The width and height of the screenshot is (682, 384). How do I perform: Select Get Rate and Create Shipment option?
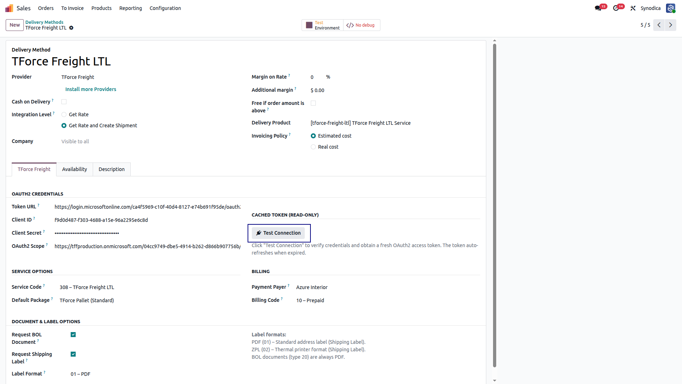[x=64, y=126]
